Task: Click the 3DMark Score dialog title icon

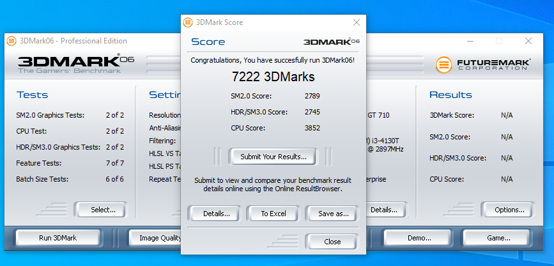Action: [x=188, y=22]
